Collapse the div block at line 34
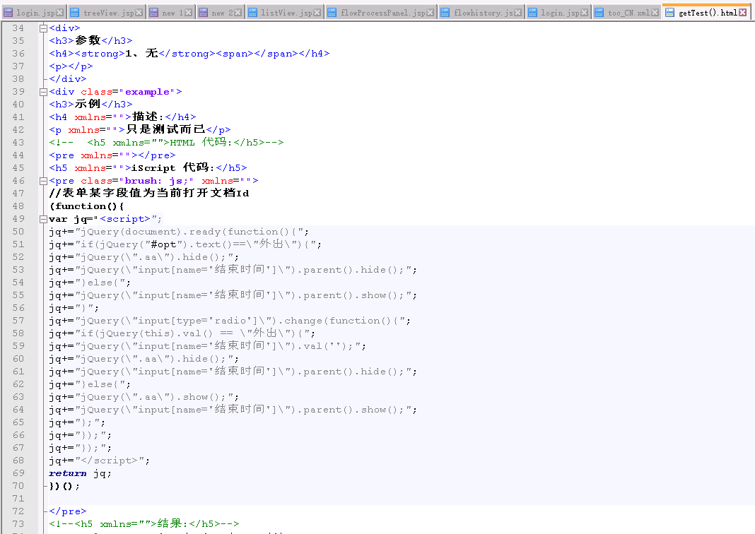This screenshot has height=534, width=755. point(43,28)
